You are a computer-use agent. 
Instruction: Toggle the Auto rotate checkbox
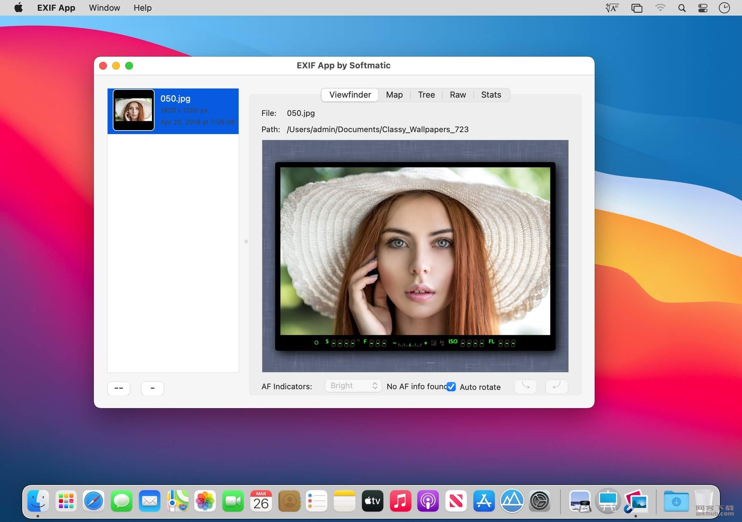(451, 387)
